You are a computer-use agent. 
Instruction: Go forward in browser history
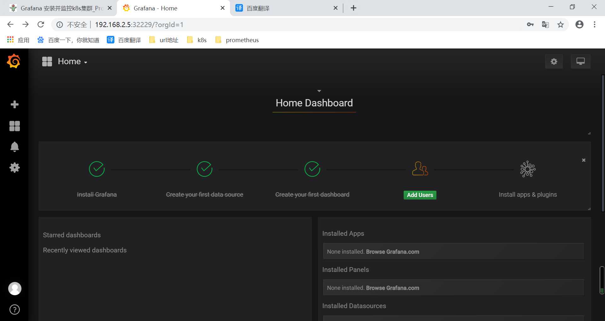point(26,25)
